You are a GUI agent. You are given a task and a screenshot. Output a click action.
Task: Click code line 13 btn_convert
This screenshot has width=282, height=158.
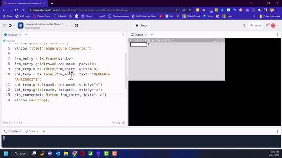click(60, 95)
